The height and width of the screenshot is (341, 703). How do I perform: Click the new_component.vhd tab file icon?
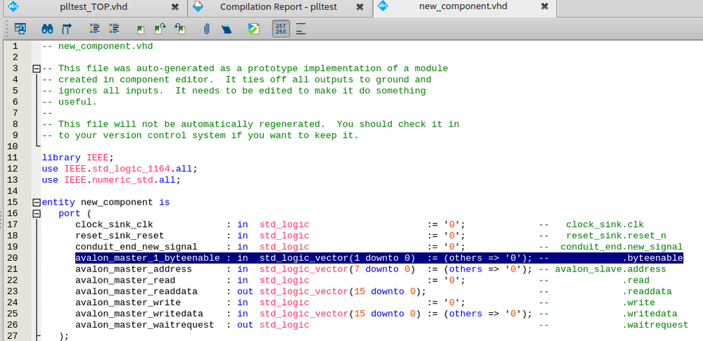point(383,6)
